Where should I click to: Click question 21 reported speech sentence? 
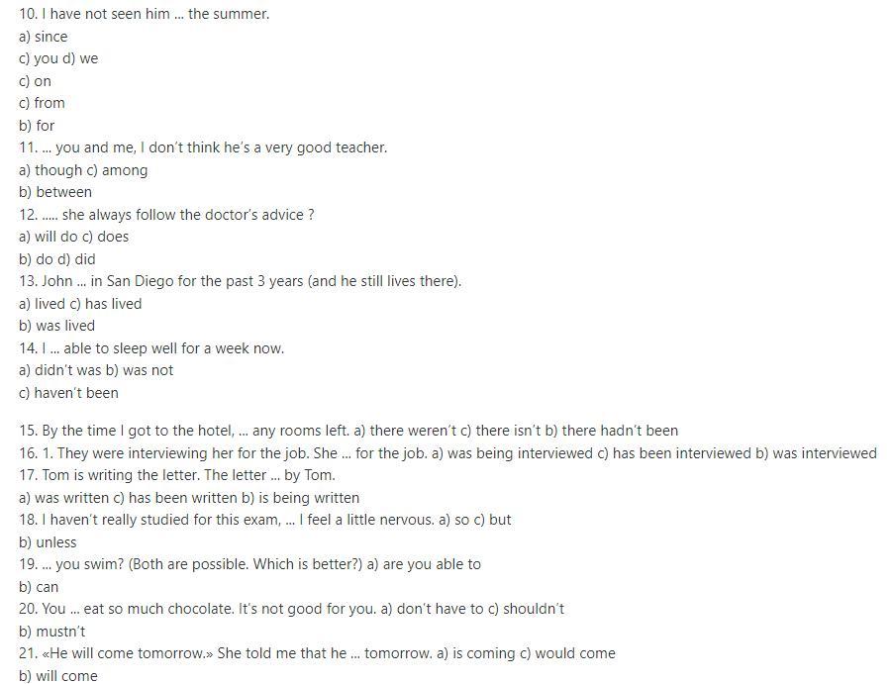(317, 653)
